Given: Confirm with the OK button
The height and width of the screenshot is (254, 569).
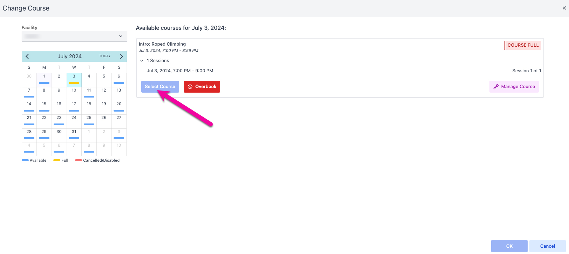Looking at the screenshot, I should (x=509, y=246).
